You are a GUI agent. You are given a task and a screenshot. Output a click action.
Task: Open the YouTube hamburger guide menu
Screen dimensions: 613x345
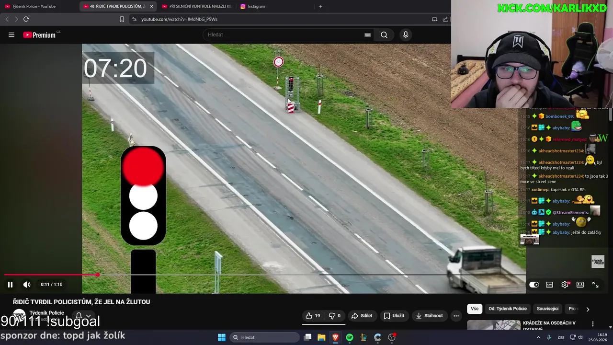11,35
